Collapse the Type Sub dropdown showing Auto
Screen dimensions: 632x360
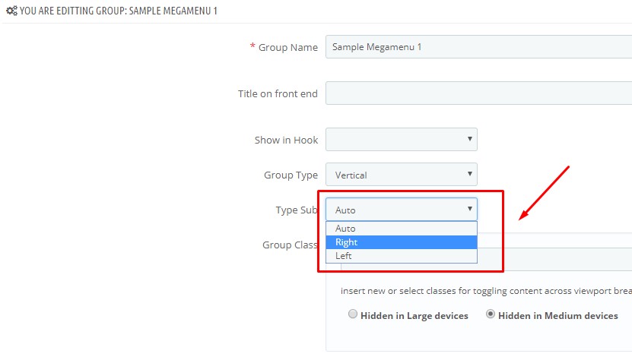pos(402,209)
